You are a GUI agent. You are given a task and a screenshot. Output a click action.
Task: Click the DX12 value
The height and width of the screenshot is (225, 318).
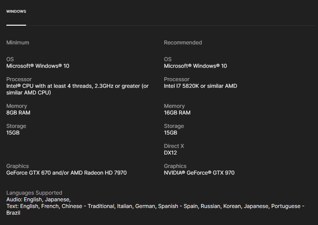pos(170,153)
